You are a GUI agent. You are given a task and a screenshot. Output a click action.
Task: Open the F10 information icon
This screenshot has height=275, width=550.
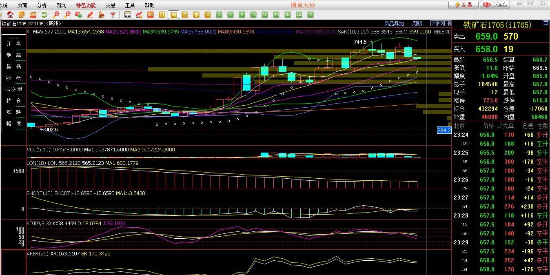[33, 15]
